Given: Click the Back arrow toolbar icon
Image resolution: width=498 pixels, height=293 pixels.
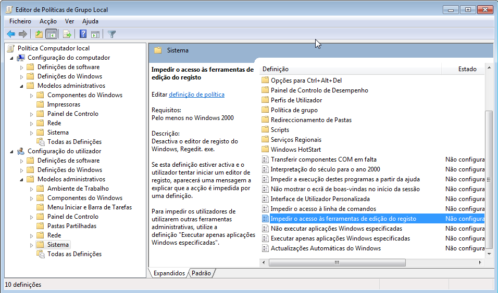Looking at the screenshot, I should (x=11, y=34).
